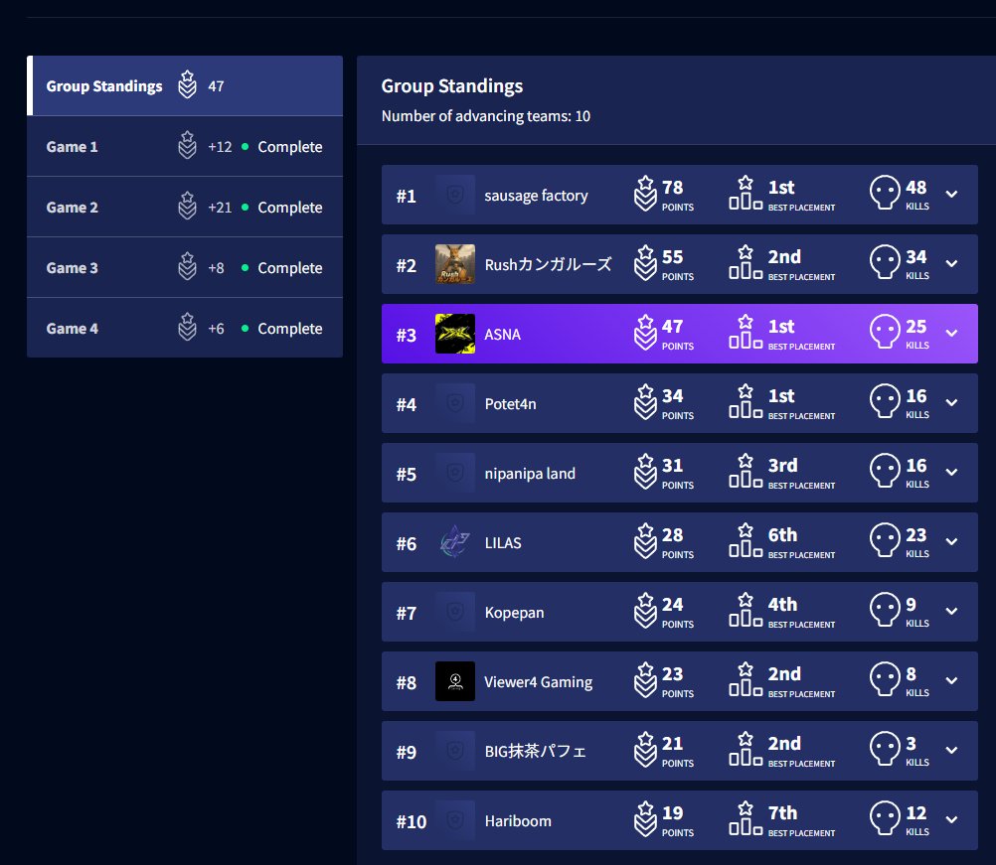Select the Game 1 tab
This screenshot has width=996, height=865.
(x=185, y=147)
